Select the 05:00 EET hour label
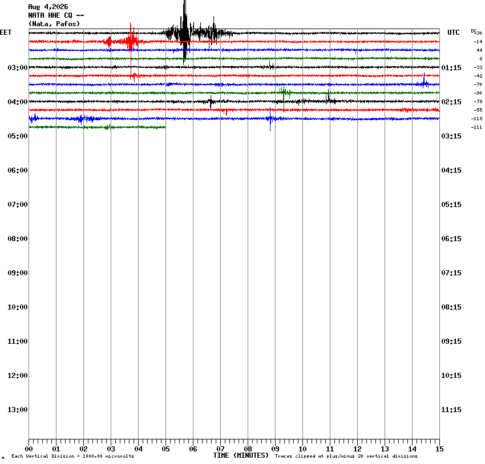 18,136
